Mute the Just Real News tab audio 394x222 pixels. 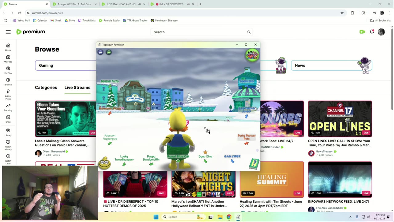[139, 4]
